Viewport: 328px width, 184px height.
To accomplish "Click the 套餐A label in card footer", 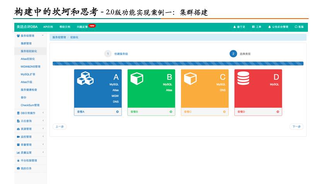I will (81, 112).
